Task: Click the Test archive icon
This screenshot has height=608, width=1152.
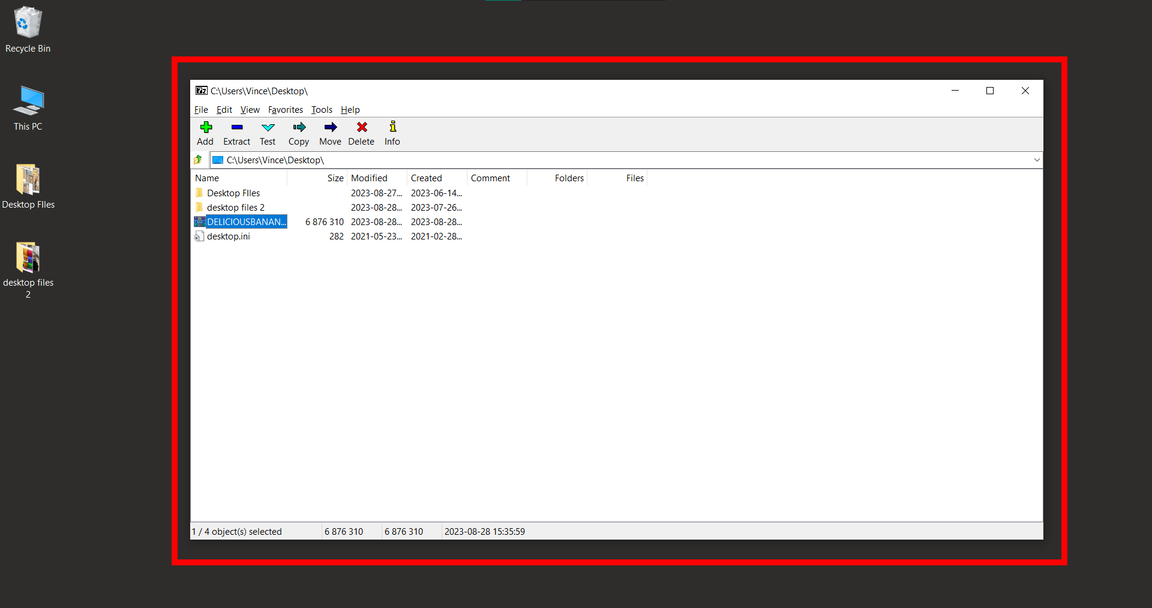Action: (268, 133)
